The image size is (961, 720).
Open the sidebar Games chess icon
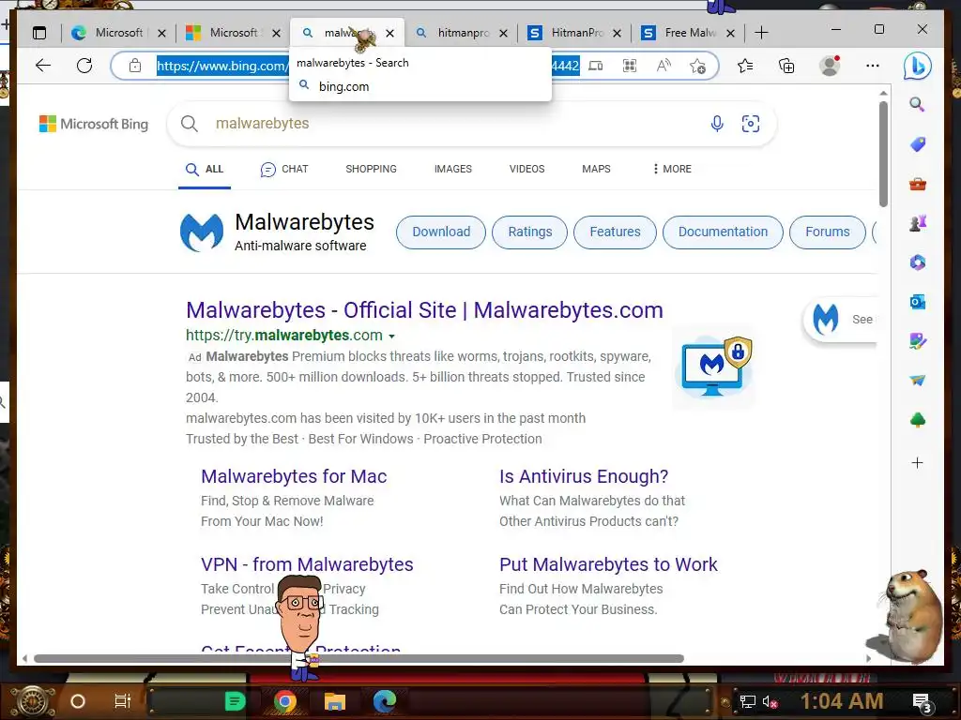918,223
